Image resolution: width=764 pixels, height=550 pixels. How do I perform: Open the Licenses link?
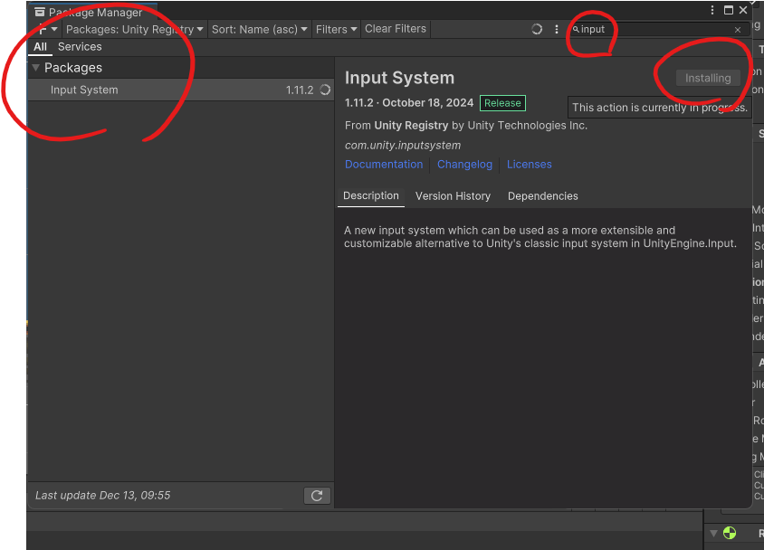[530, 165]
